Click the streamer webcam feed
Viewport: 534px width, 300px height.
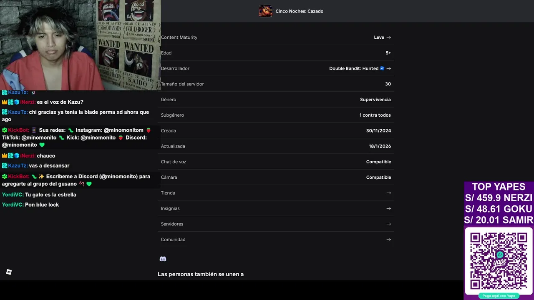[80, 45]
